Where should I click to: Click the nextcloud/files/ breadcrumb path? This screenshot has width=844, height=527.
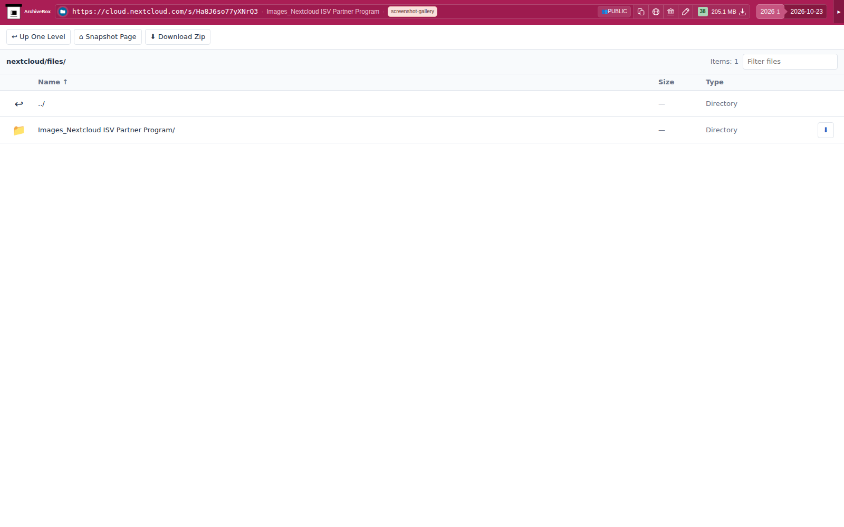click(36, 62)
